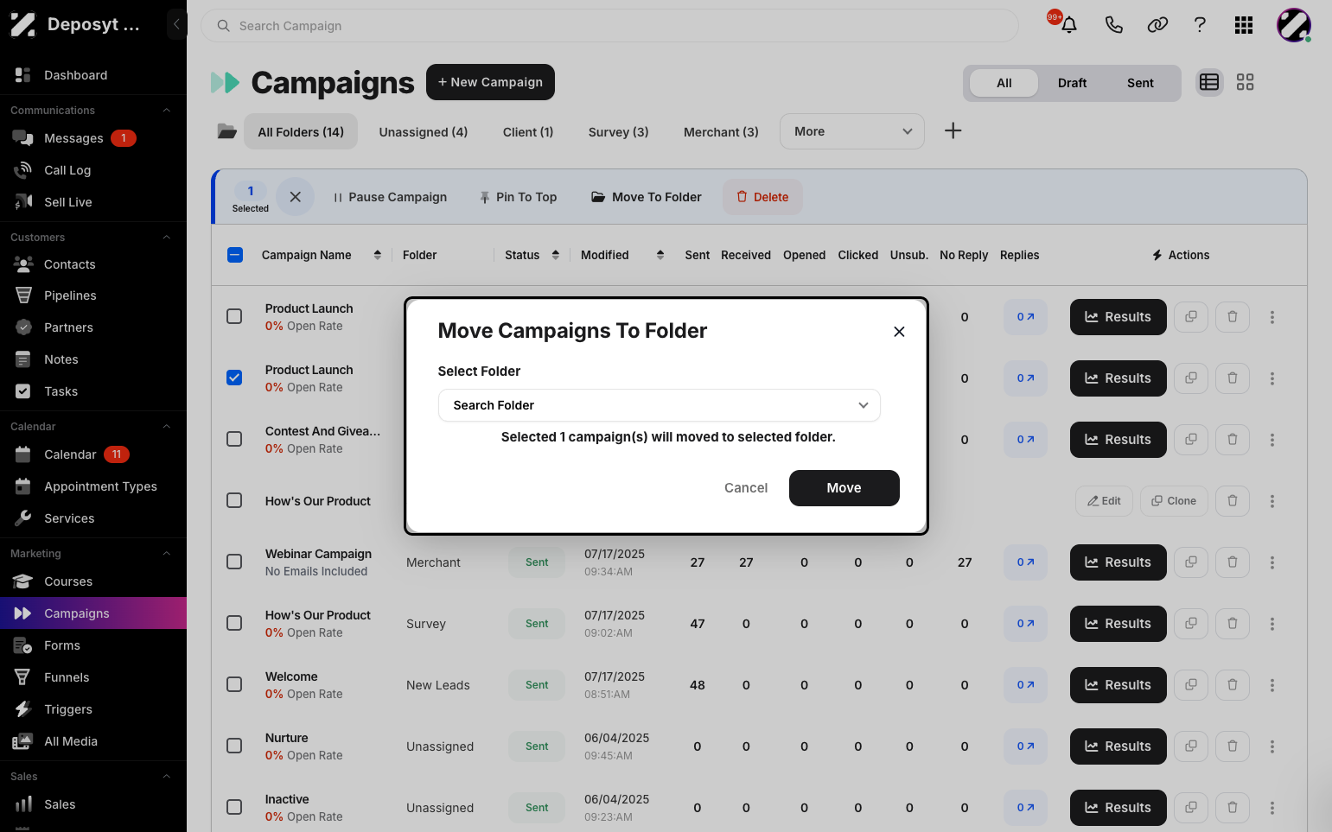Image resolution: width=1332 pixels, height=832 pixels.
Task: Click the Search Campaign field
Action: click(x=609, y=26)
